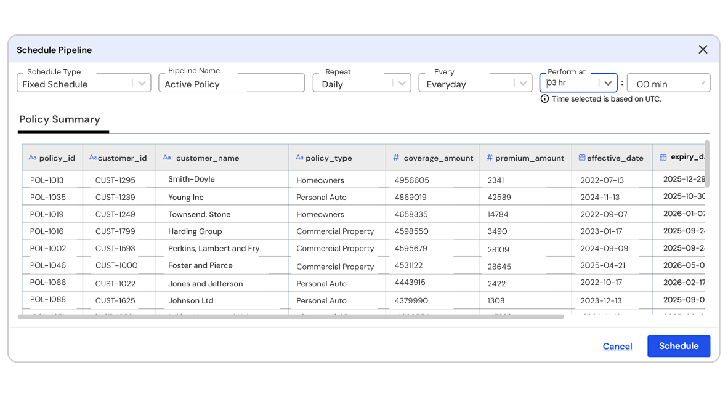Image resolution: width=728 pixels, height=397 pixels.
Task: Close the Schedule Pipeline dialog
Action: [703, 49]
